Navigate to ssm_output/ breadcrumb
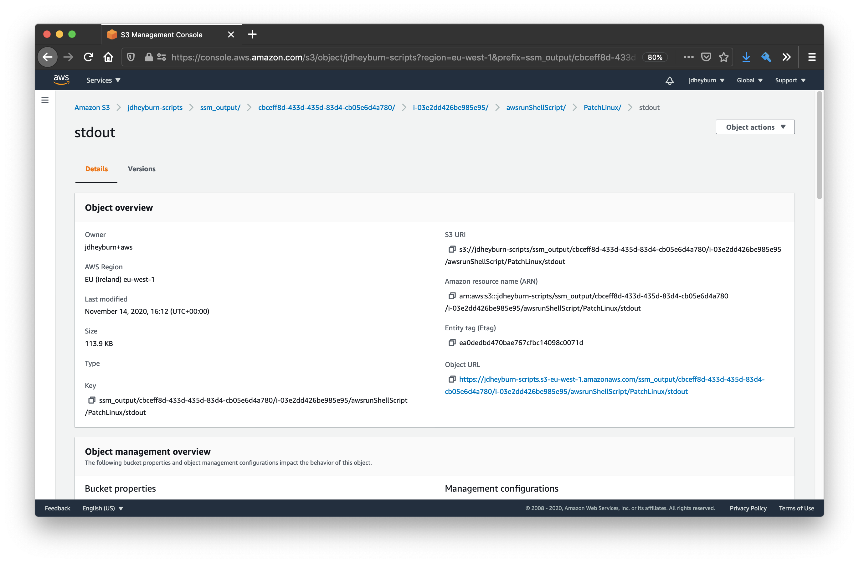859x563 pixels. [x=220, y=107]
